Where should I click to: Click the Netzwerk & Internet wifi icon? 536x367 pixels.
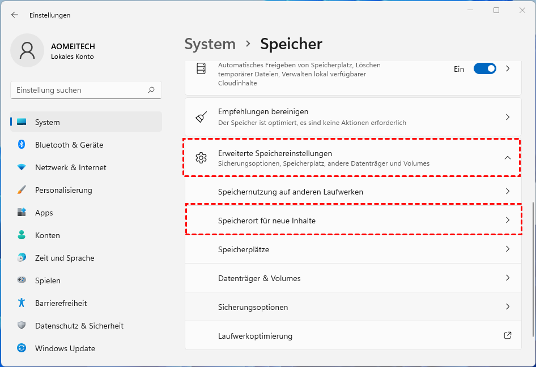click(22, 167)
